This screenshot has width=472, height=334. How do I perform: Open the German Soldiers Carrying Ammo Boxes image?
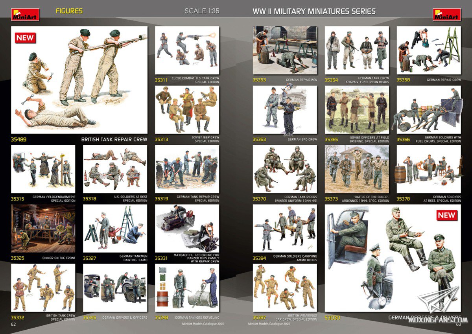[x=285, y=229]
